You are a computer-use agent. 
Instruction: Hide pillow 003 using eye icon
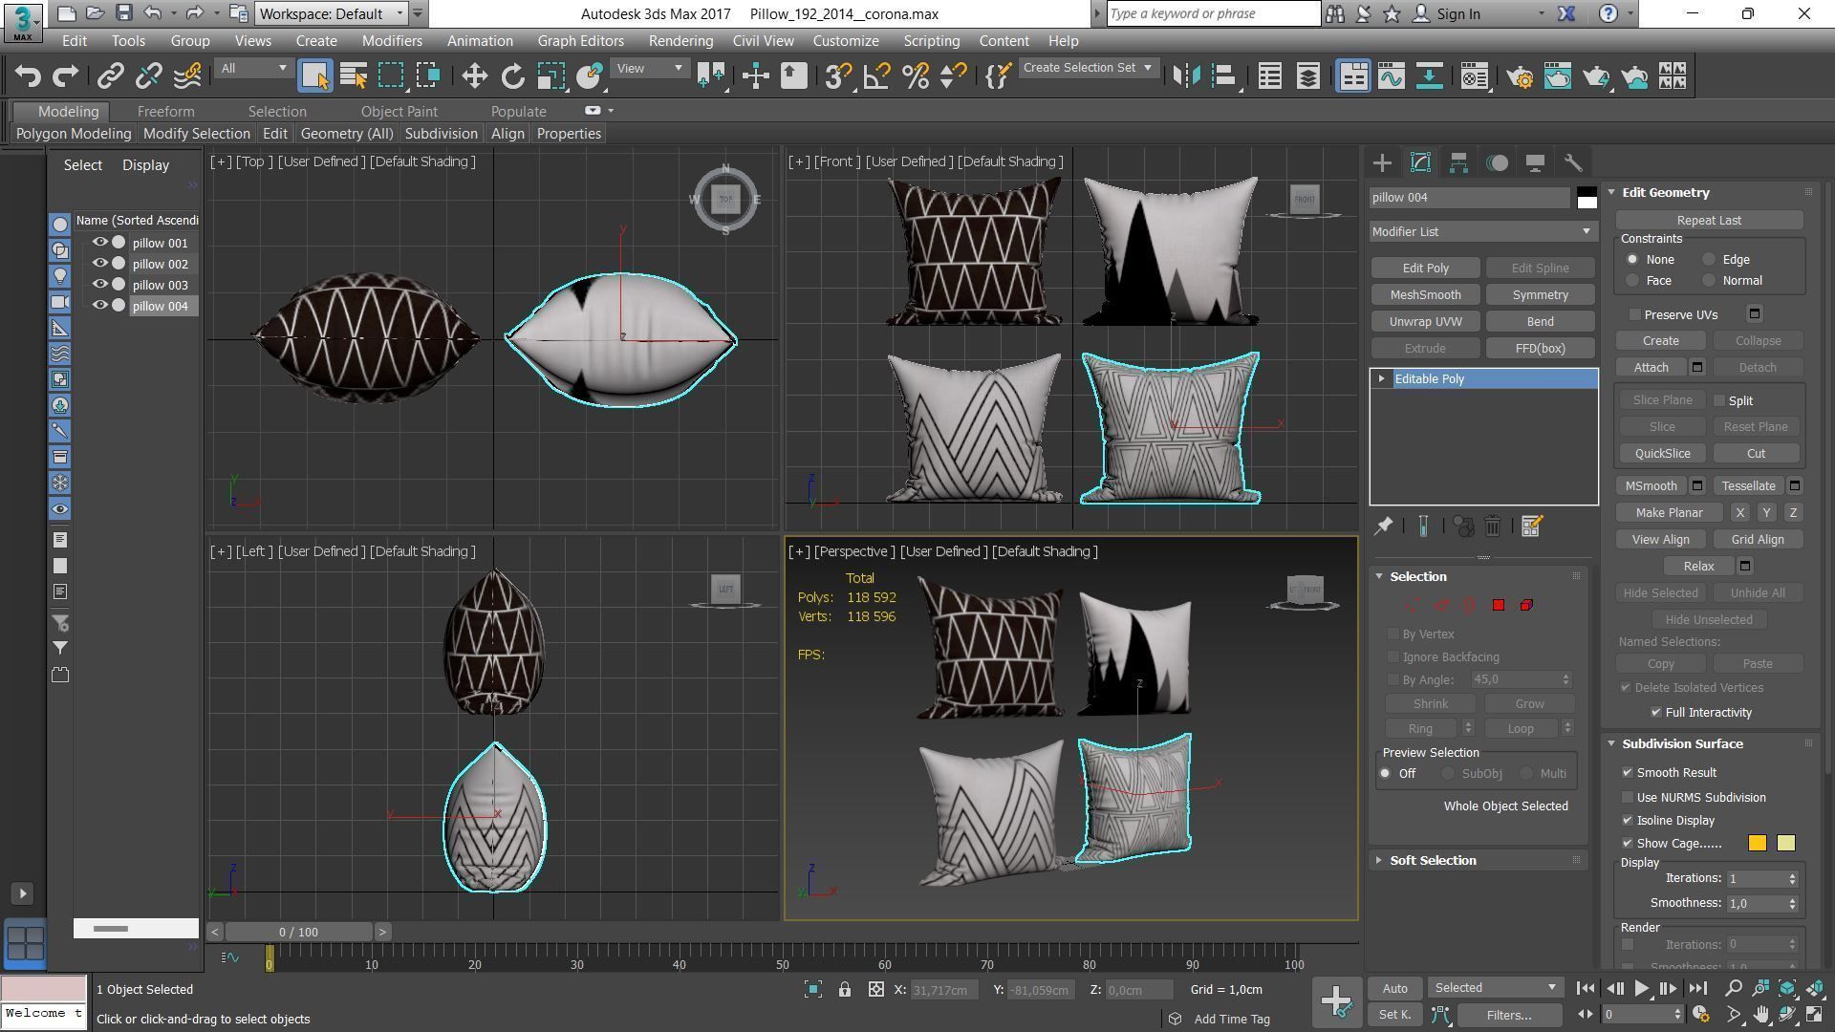(99, 285)
